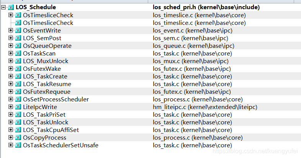Image resolution: width=301 pixels, height=158 pixels.
Task: Click the icon beside OsFutexWake
Action: 18,68
